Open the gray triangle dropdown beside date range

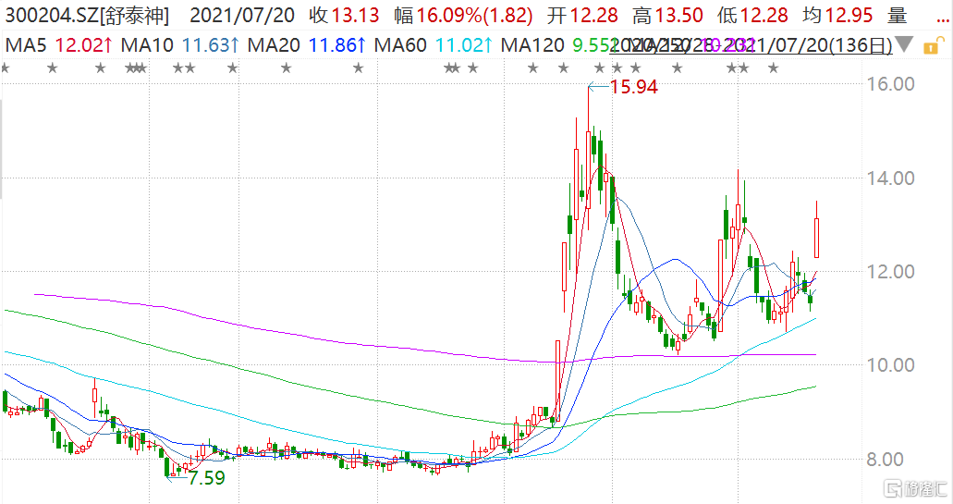904,44
